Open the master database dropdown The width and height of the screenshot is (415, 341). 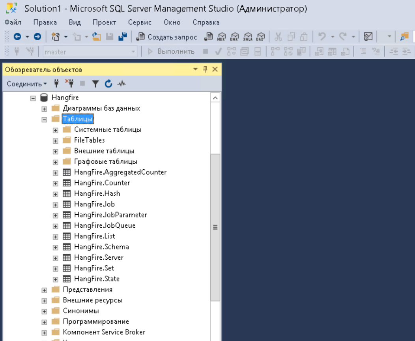tap(133, 52)
